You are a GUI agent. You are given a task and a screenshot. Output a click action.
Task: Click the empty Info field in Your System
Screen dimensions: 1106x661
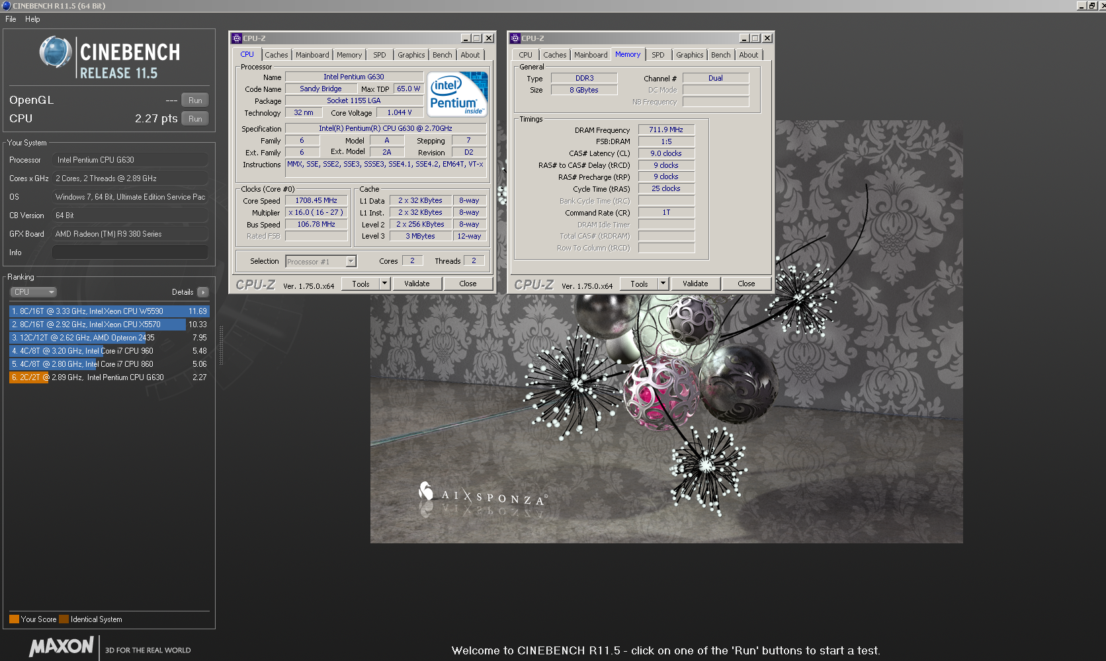coord(130,253)
